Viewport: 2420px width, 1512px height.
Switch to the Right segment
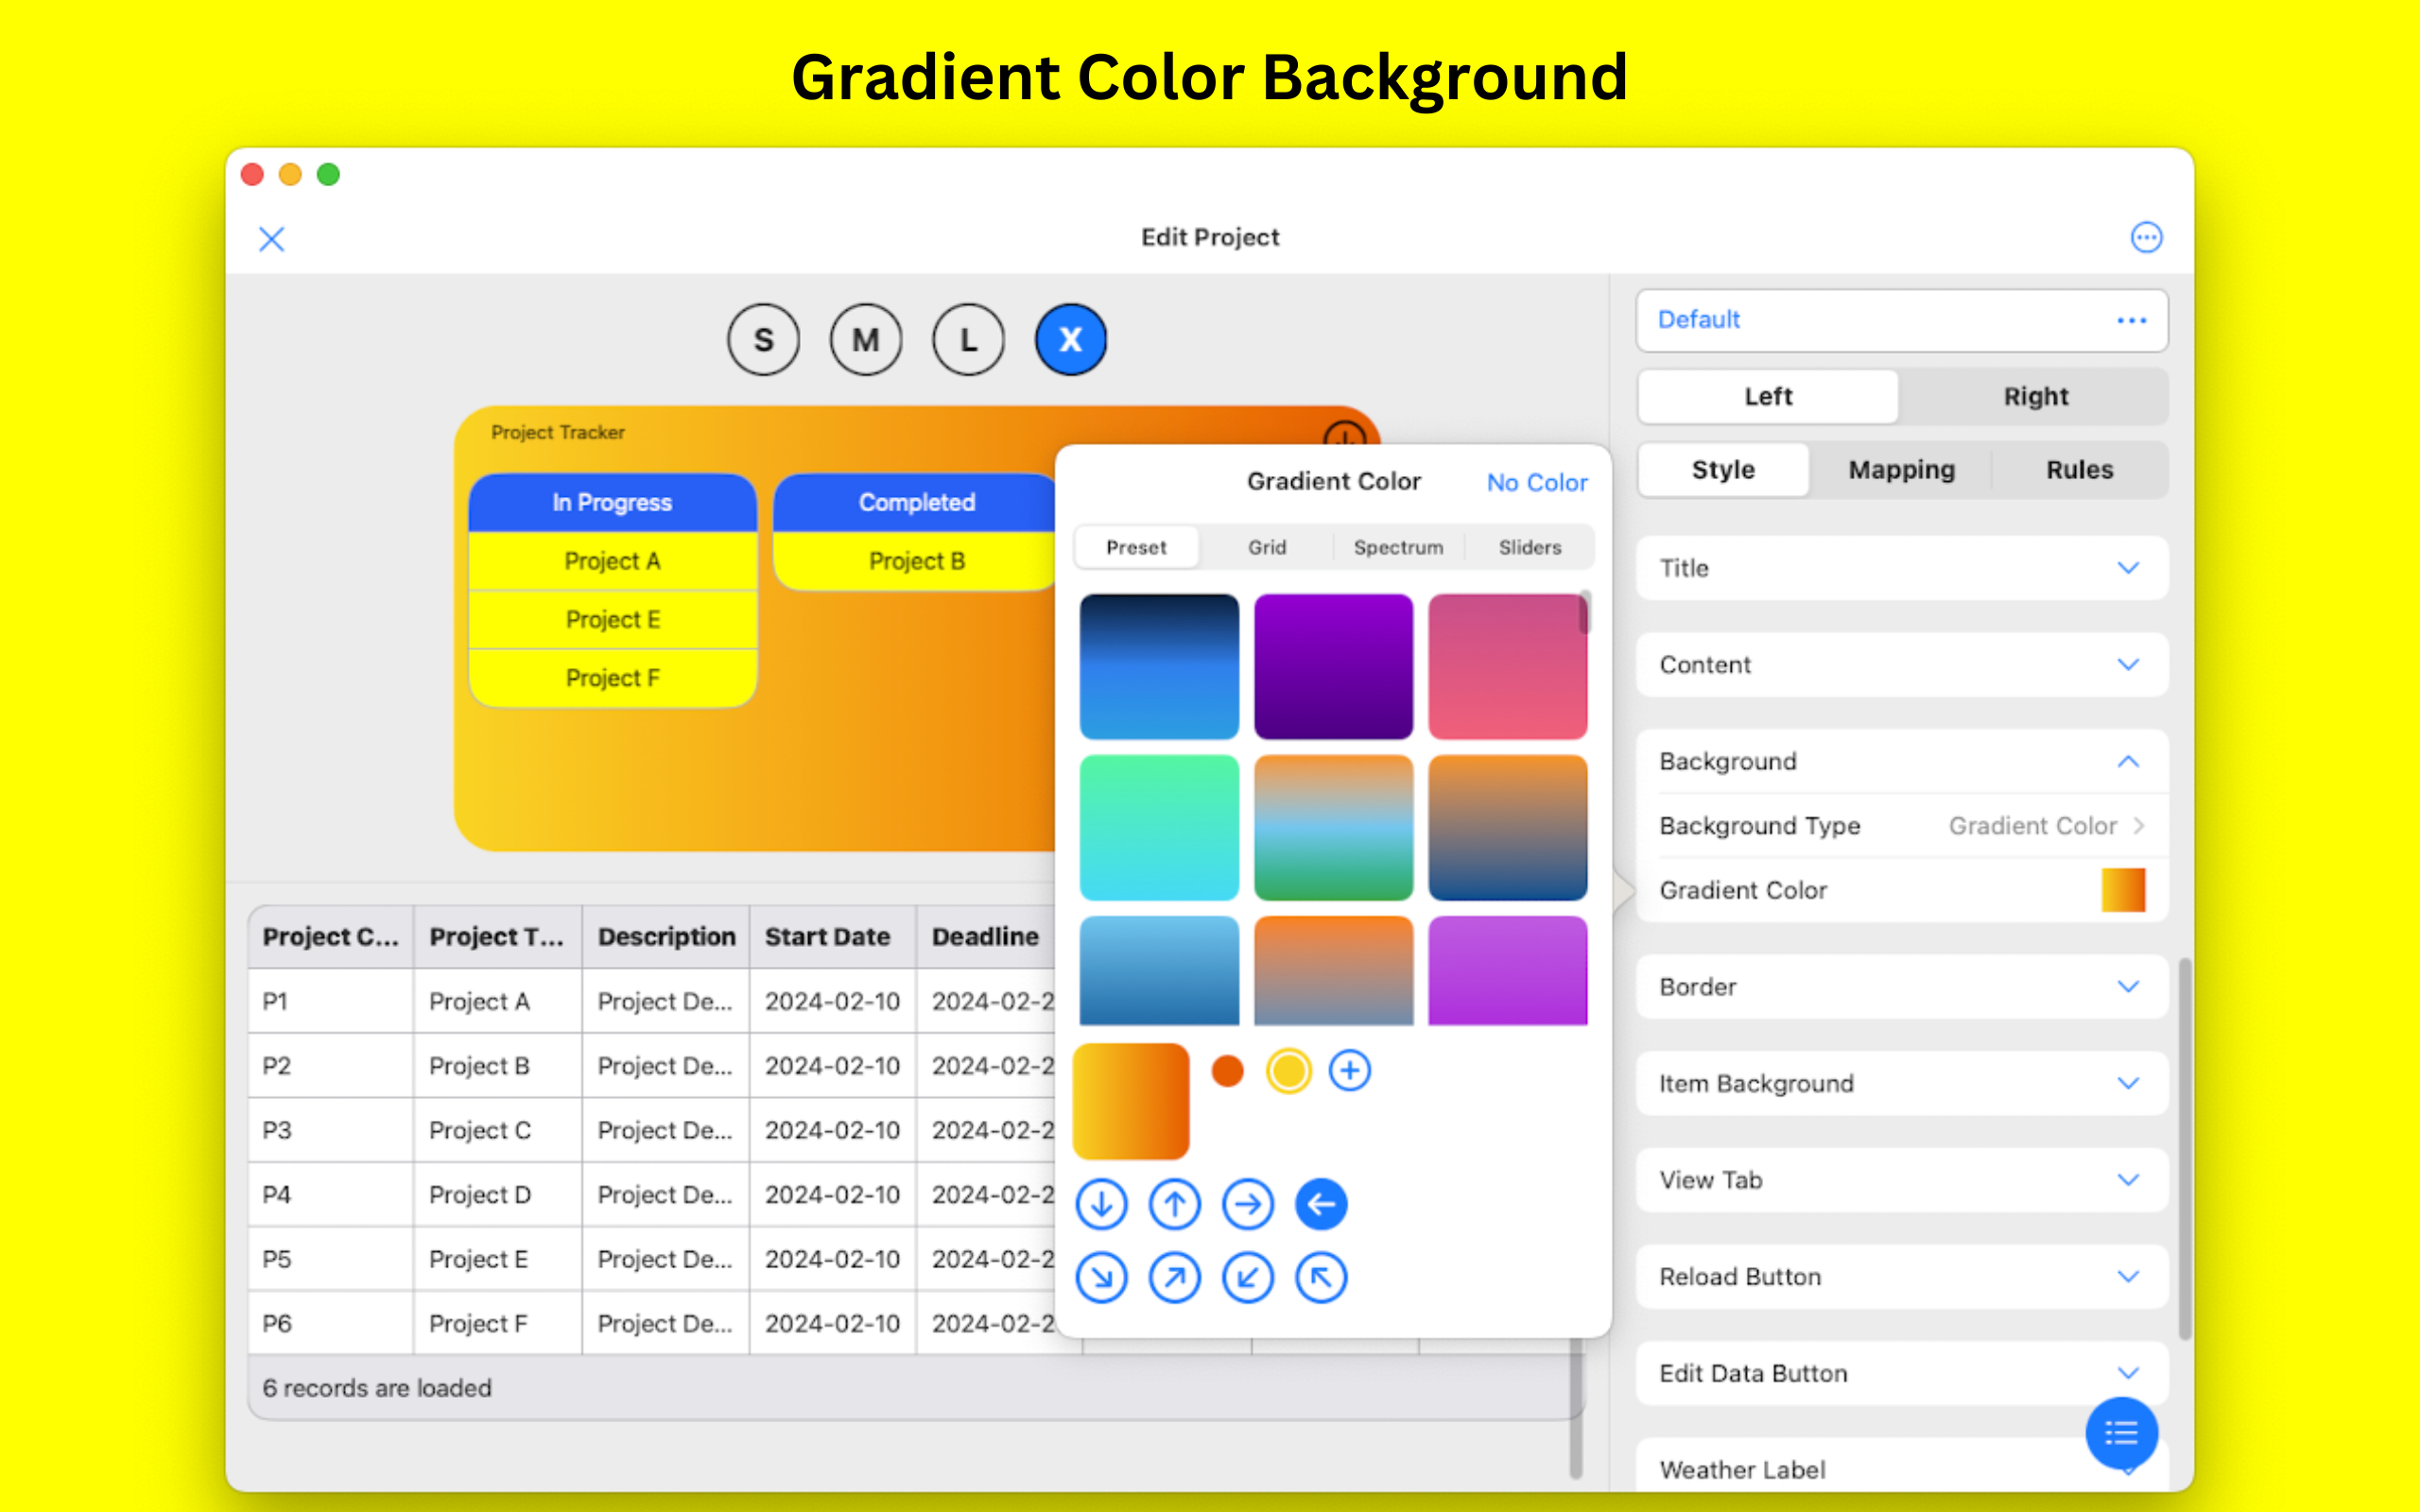[2035, 396]
